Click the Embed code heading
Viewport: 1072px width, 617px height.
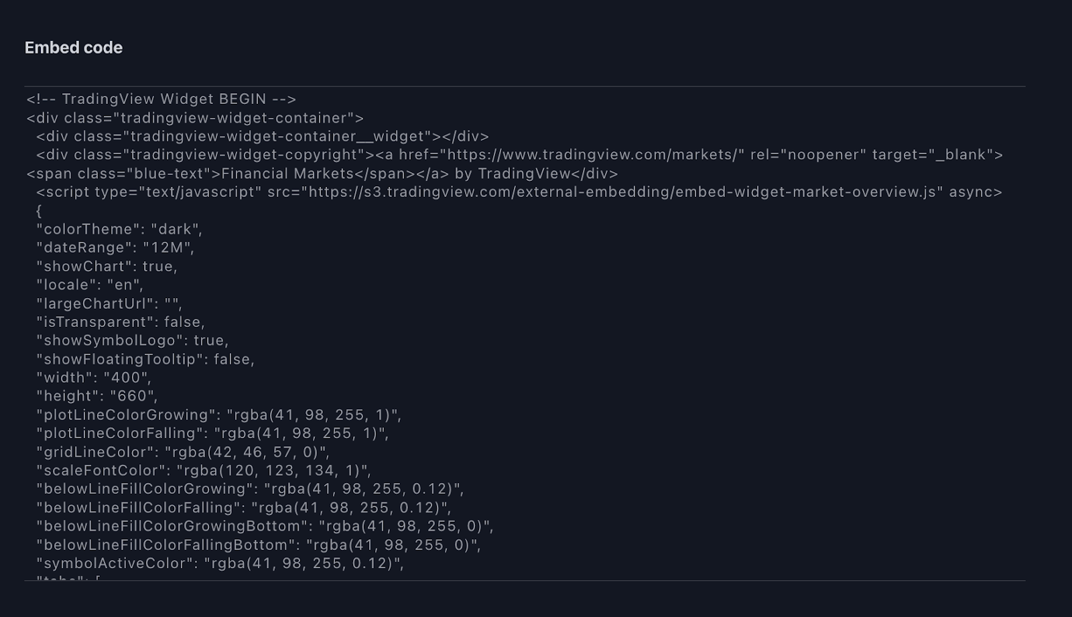[x=74, y=48]
